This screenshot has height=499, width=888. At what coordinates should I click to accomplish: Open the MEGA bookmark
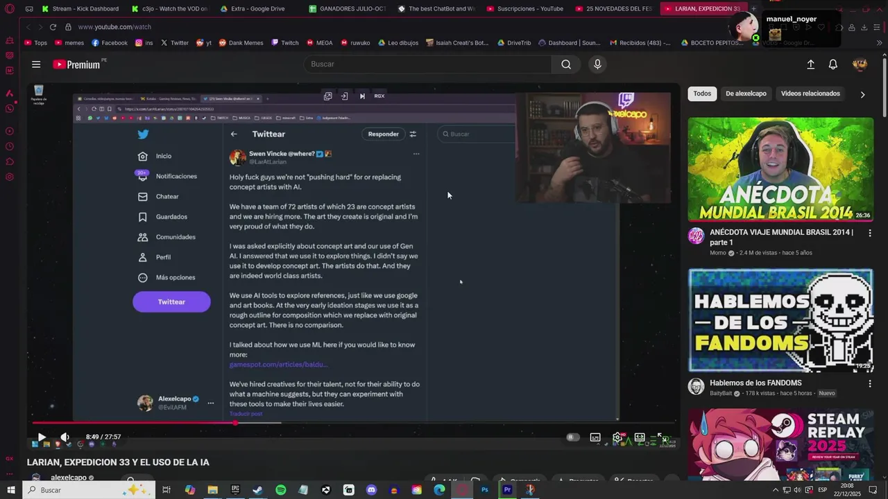(319, 43)
